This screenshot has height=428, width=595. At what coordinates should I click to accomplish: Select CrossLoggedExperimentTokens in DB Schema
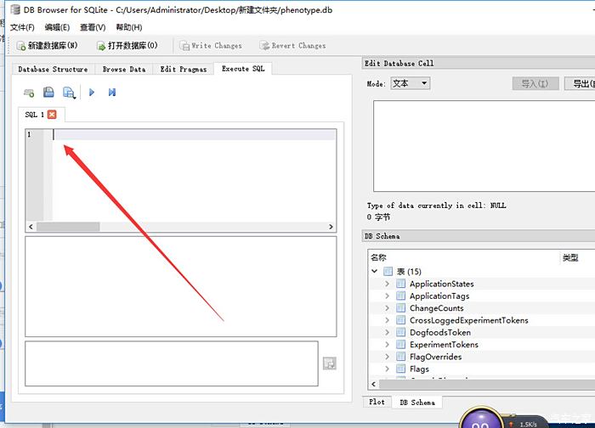(469, 320)
